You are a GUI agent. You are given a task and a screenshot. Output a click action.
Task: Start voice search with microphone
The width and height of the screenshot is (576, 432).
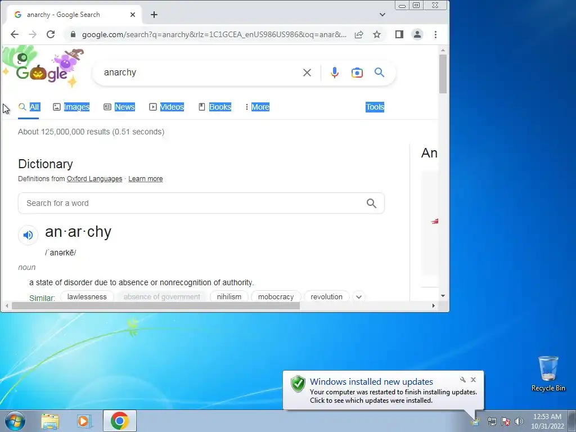[334, 73]
